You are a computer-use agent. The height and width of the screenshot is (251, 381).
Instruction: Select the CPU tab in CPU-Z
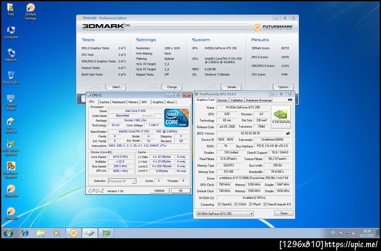pyautogui.click(x=92, y=102)
